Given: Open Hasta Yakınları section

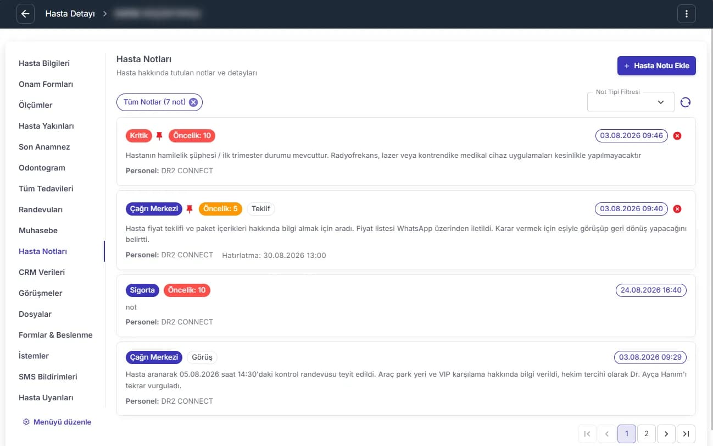Looking at the screenshot, I should click(46, 126).
